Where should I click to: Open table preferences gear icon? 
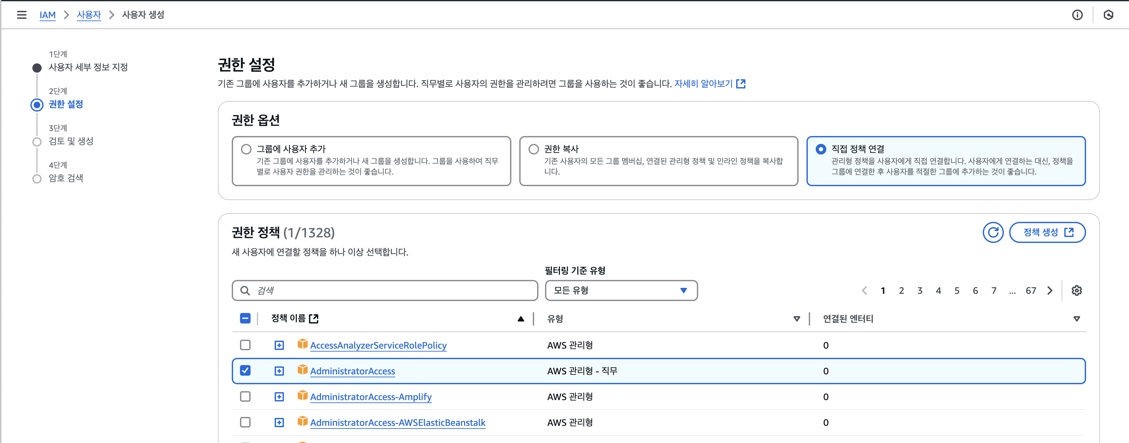(1077, 290)
